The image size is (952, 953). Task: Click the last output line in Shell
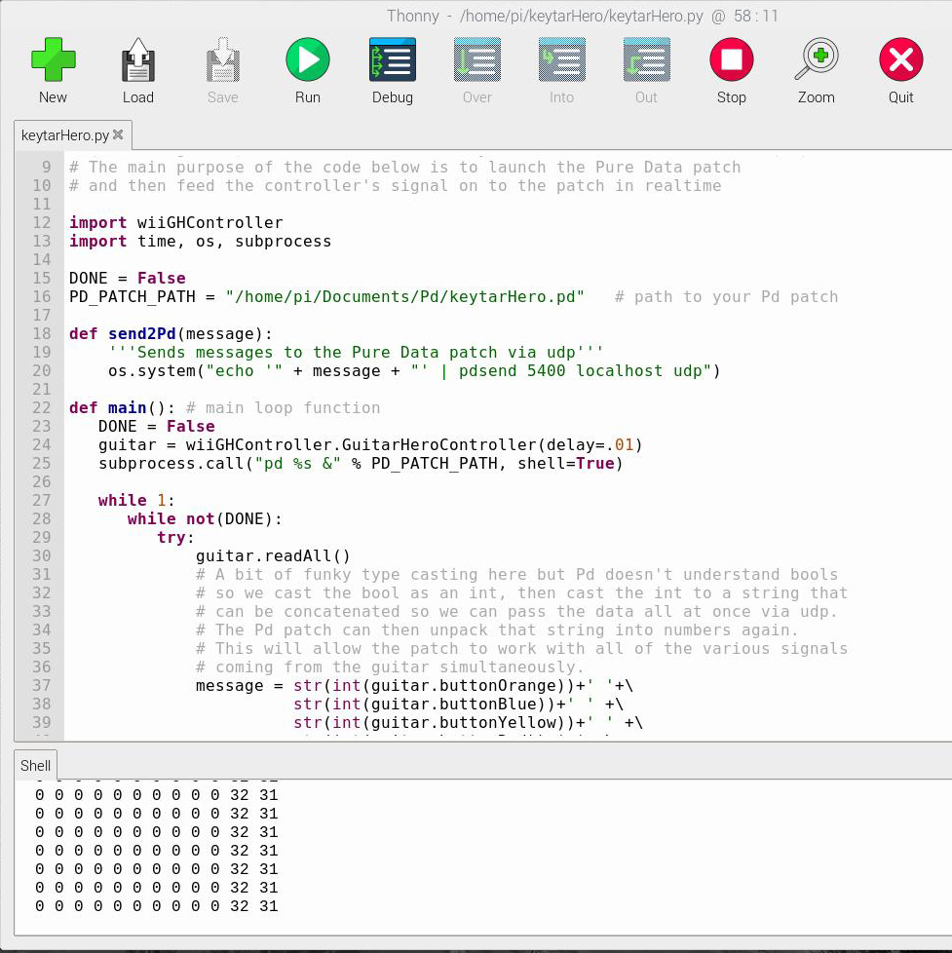click(156, 906)
